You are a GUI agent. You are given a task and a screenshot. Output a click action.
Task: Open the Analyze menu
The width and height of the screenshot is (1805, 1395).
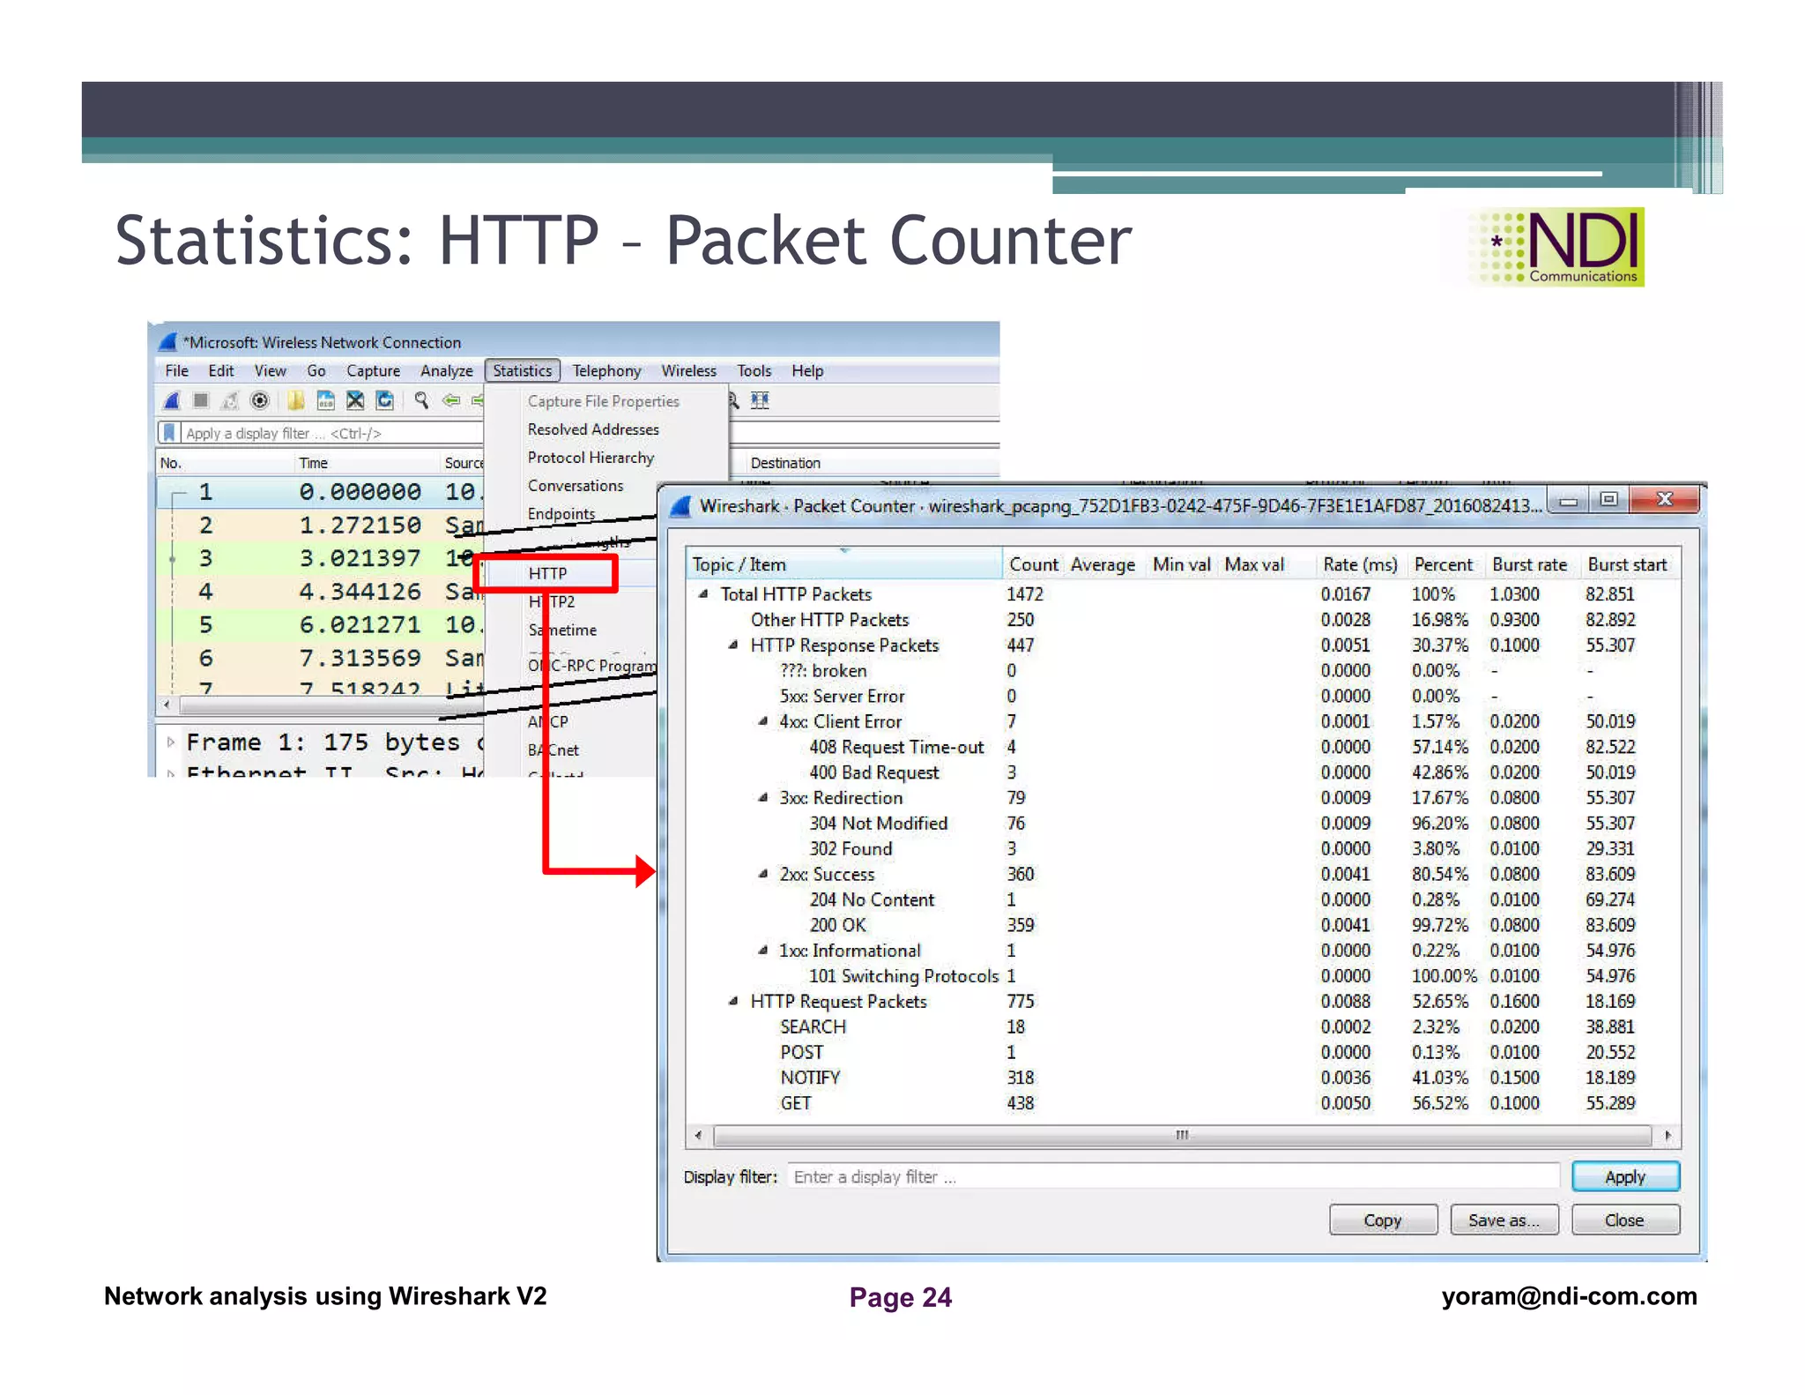[446, 371]
